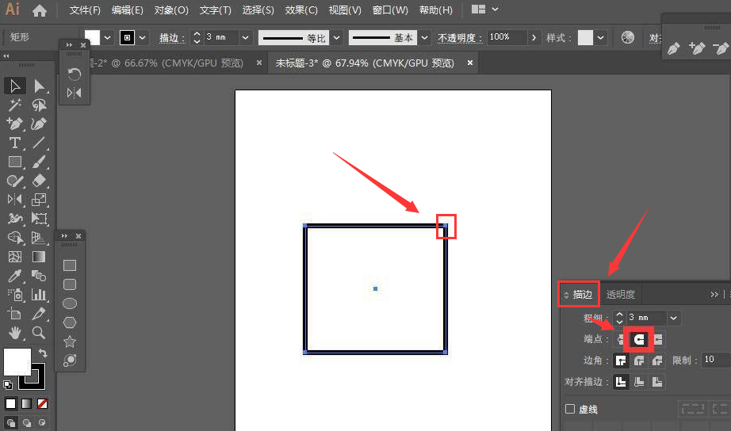Select the Selection tool black arrow
The width and height of the screenshot is (731, 431).
(x=14, y=86)
